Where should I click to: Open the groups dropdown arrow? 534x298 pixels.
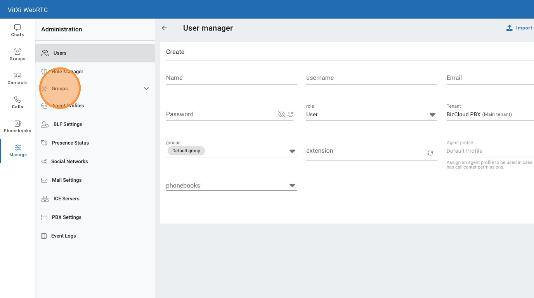(x=292, y=151)
